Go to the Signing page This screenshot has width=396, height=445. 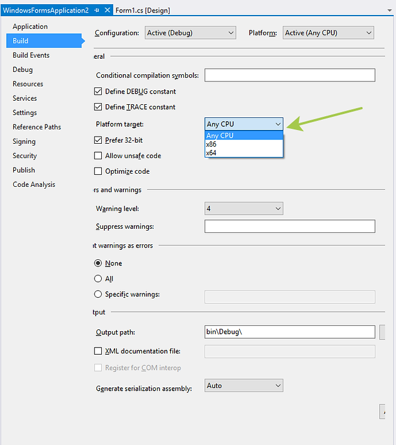coord(24,141)
